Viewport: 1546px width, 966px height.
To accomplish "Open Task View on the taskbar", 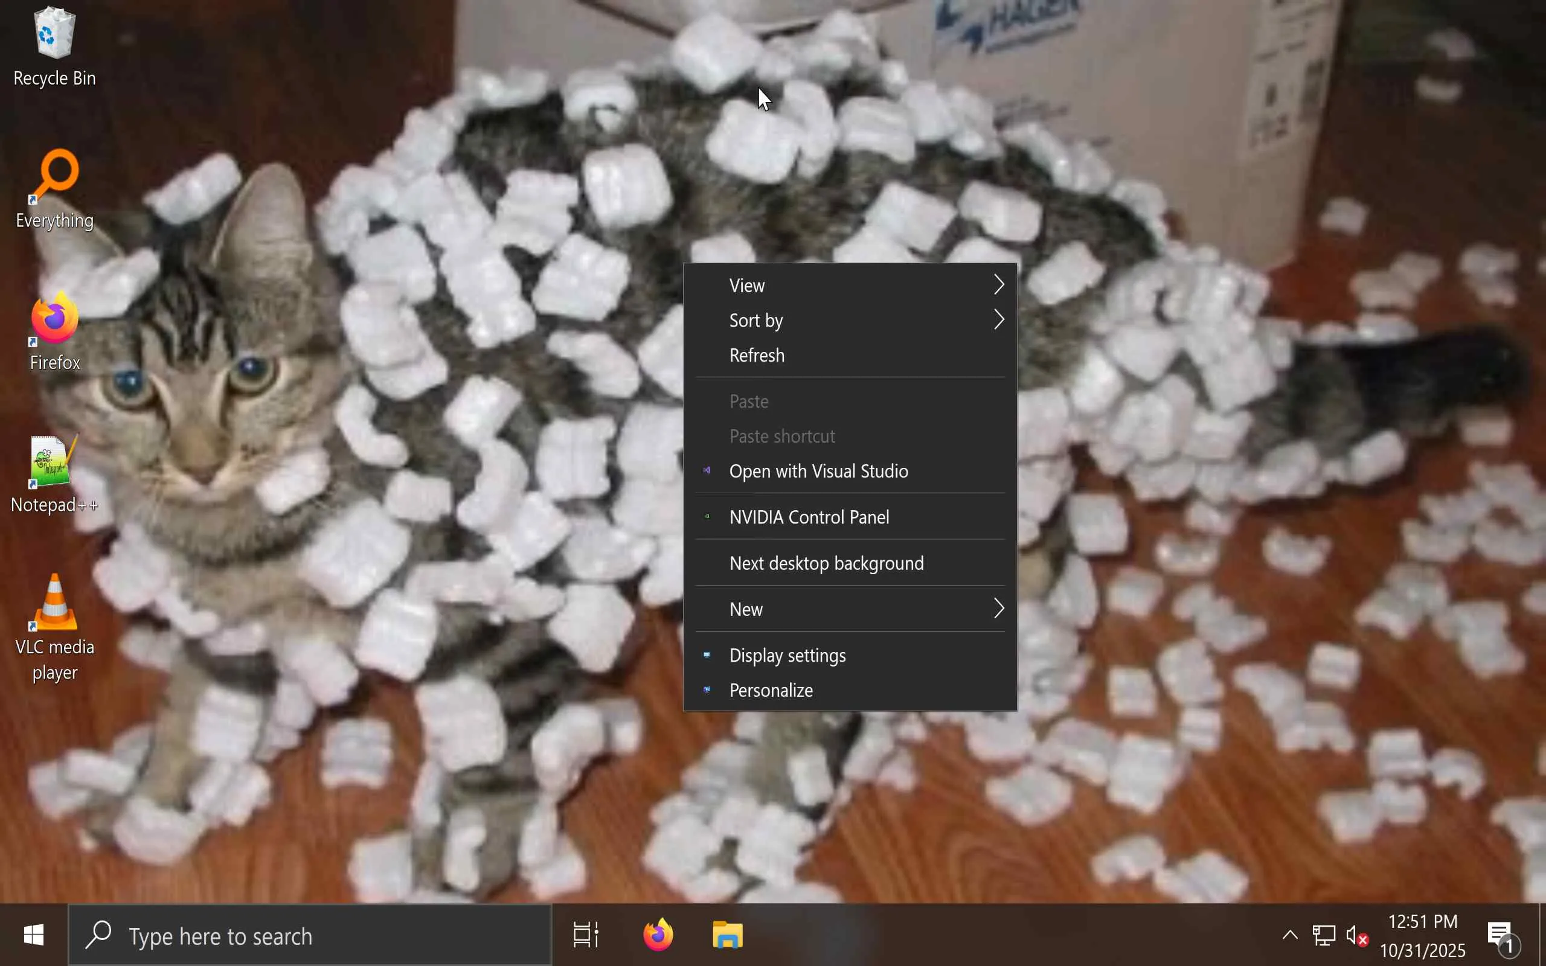I will pos(585,935).
